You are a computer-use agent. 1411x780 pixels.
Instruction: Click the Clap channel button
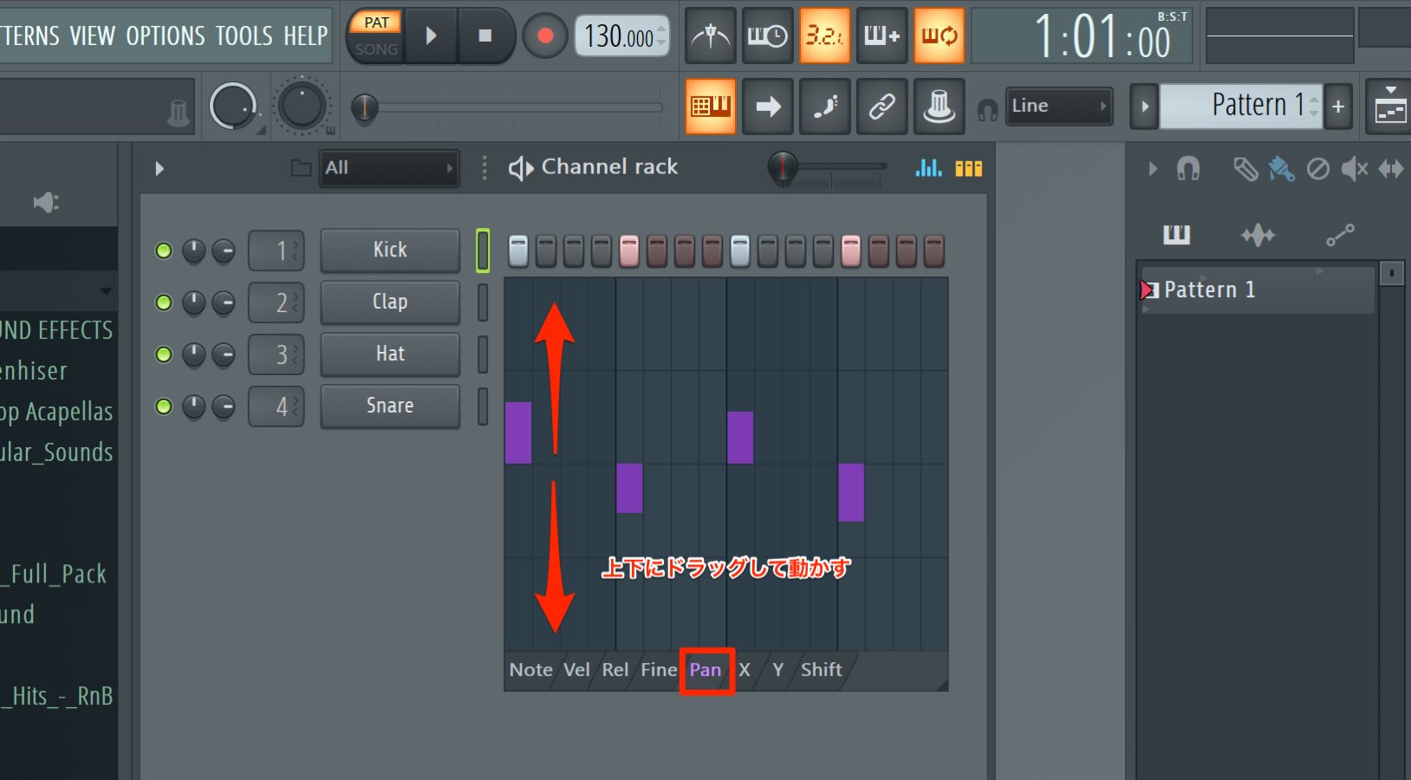pyautogui.click(x=390, y=302)
